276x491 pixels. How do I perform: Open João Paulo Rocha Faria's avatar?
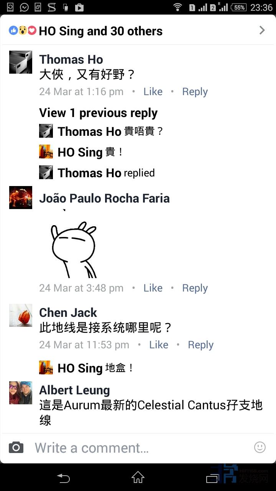[21, 198]
